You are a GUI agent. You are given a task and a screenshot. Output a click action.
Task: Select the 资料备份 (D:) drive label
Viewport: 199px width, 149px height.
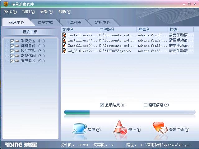click(x=33, y=46)
